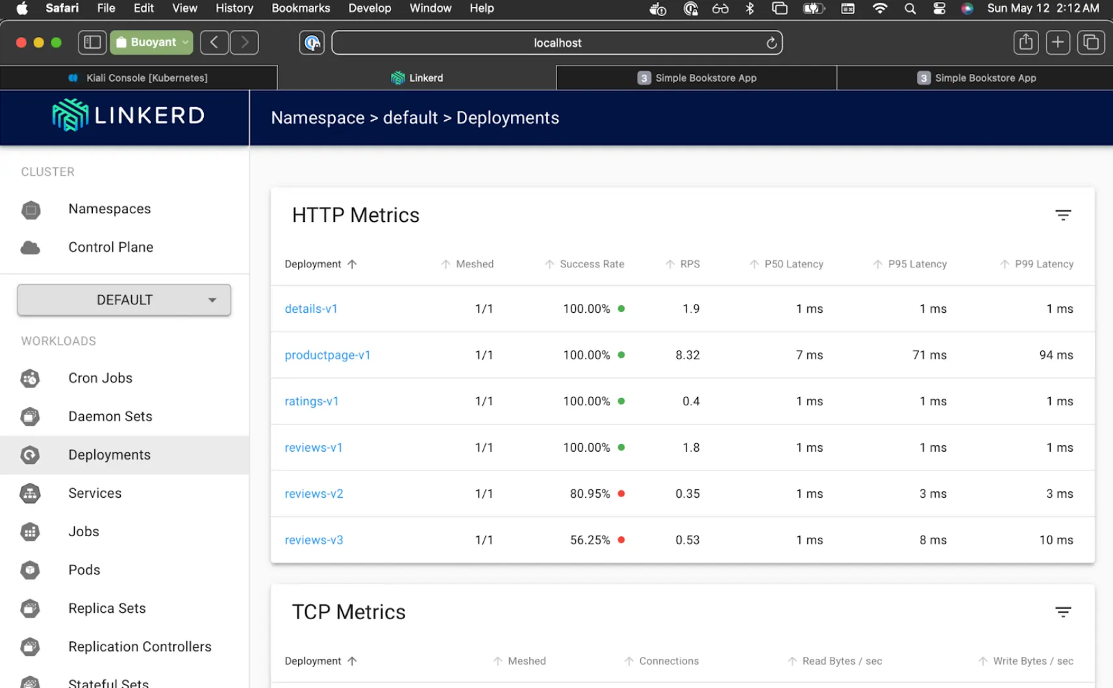Switch to the Kiali Console tab
This screenshot has width=1113, height=688.
click(139, 78)
